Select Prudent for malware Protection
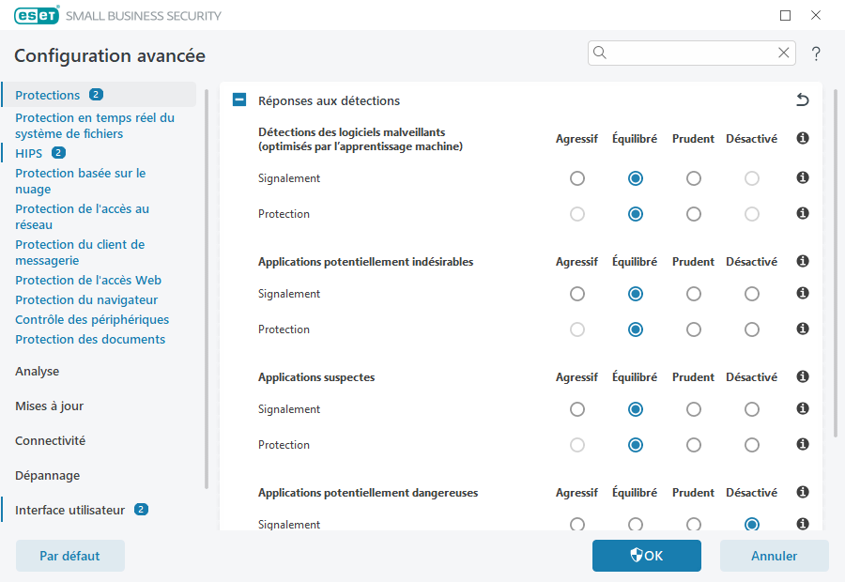 693,214
